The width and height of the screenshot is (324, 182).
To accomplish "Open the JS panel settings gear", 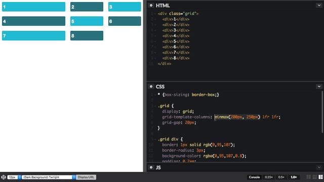I will [x=151, y=167].
